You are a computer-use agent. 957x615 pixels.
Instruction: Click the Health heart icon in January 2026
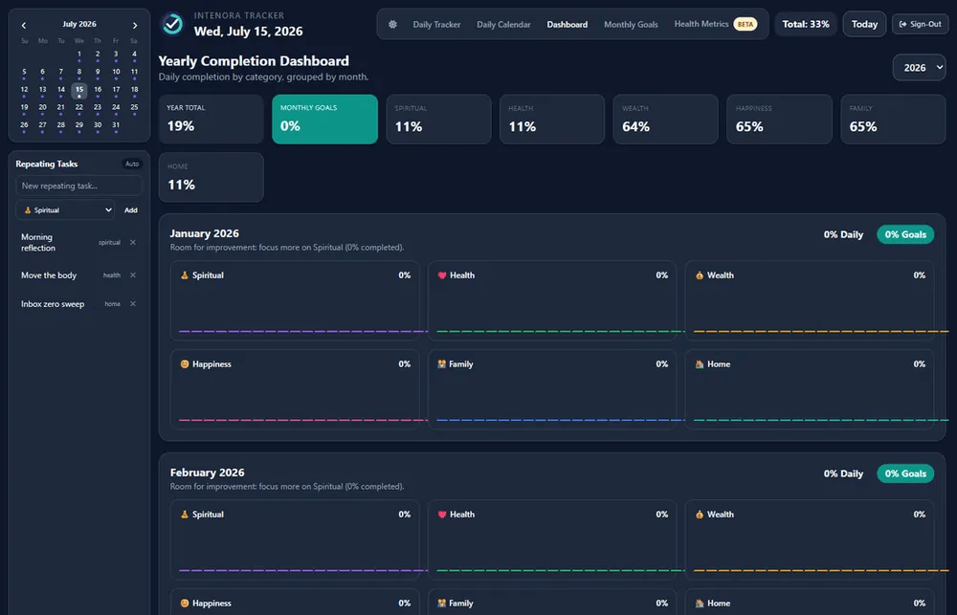click(442, 275)
